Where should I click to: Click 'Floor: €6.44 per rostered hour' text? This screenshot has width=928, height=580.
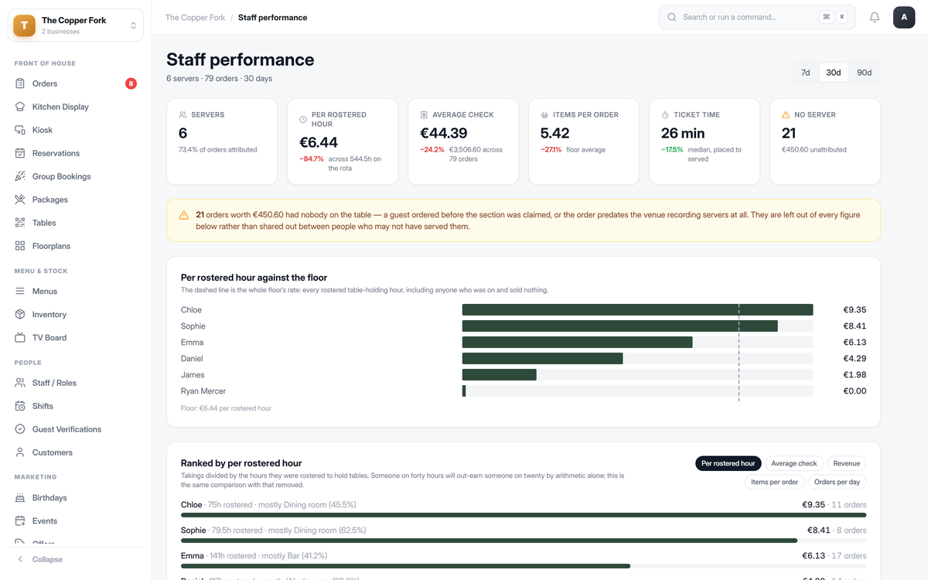pos(226,408)
